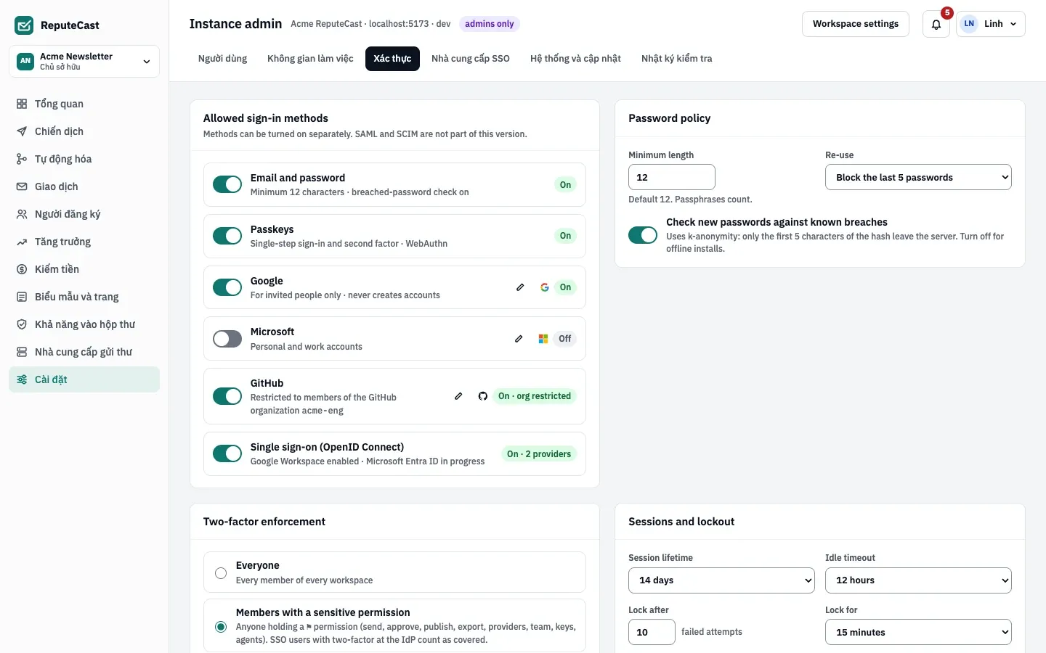Click the ReputeCast logo icon
Screen dimensions: 1046x653
point(24,25)
